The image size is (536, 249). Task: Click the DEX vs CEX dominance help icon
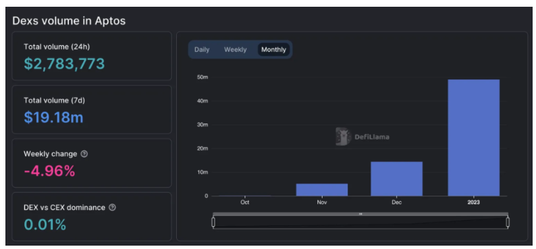(x=112, y=207)
